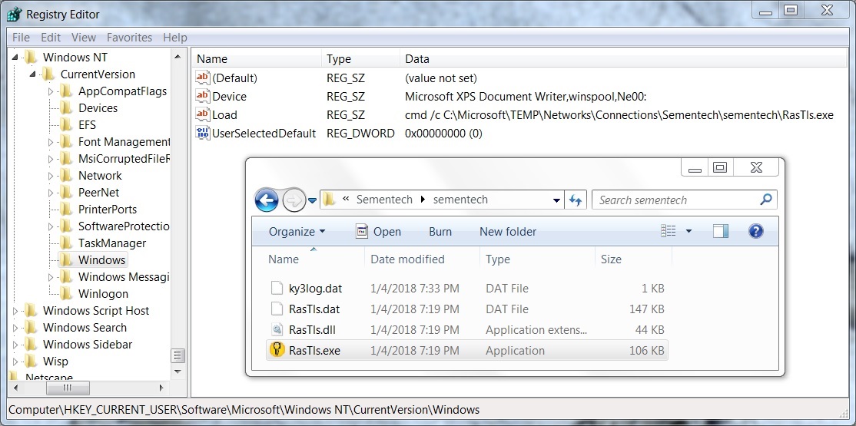Click the tree pane horizontal scrollbar thumb
The width and height of the screenshot is (856, 426).
pyautogui.click(x=68, y=388)
